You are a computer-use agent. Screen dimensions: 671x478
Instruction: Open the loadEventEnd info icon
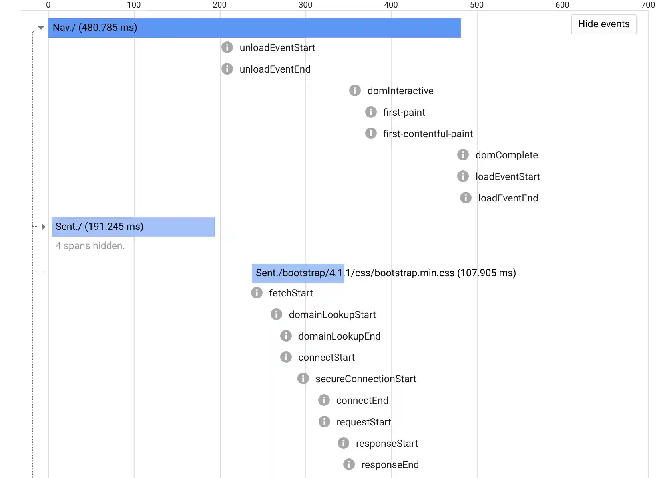(x=466, y=198)
